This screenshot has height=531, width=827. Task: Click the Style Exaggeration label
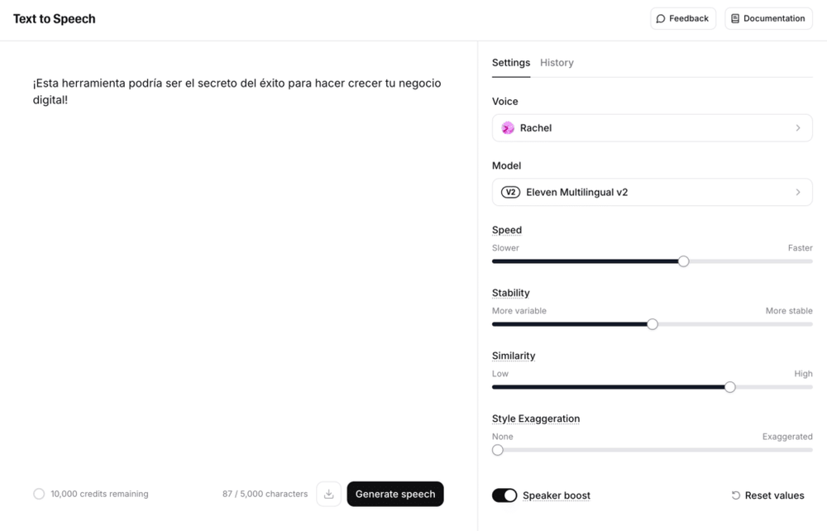coord(536,419)
